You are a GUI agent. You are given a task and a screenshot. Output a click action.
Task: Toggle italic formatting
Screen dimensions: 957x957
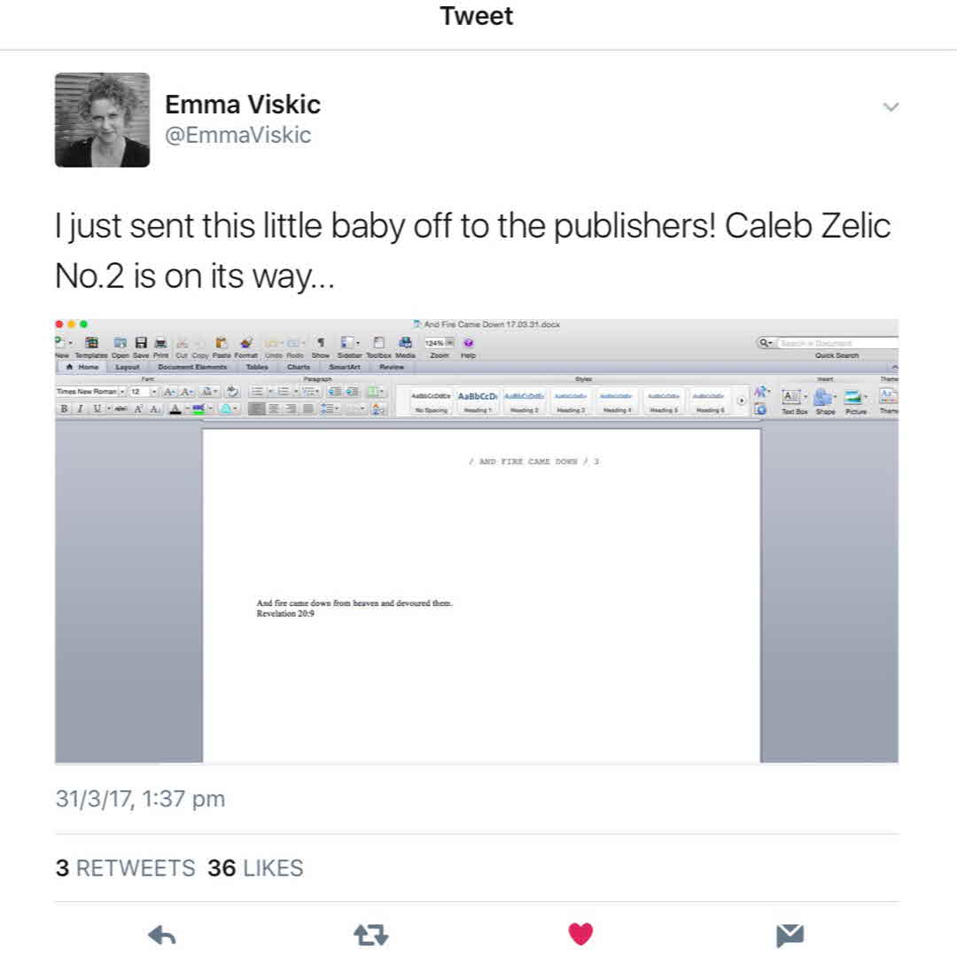click(x=81, y=408)
